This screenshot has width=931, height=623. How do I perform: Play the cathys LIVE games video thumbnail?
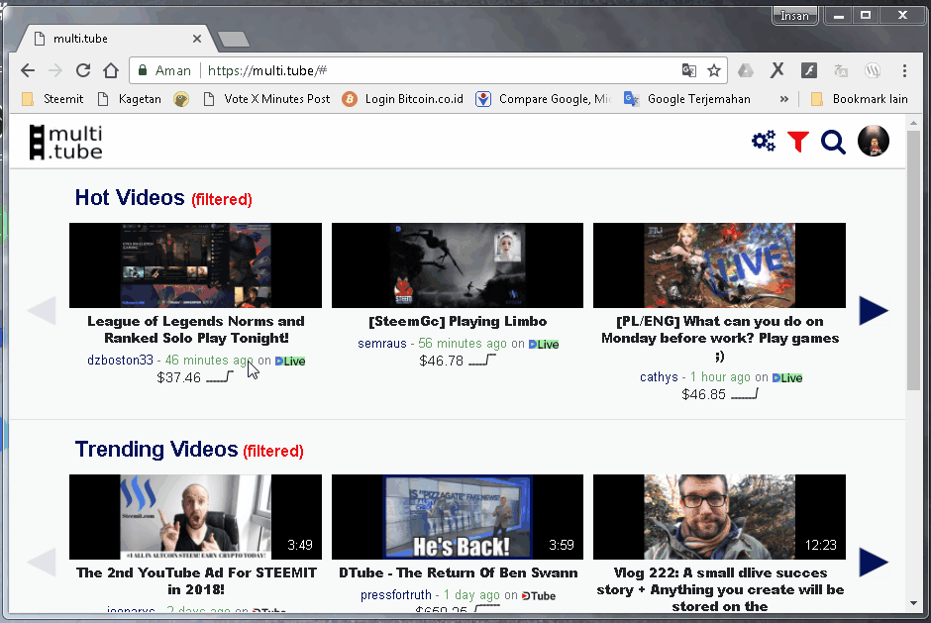click(720, 265)
